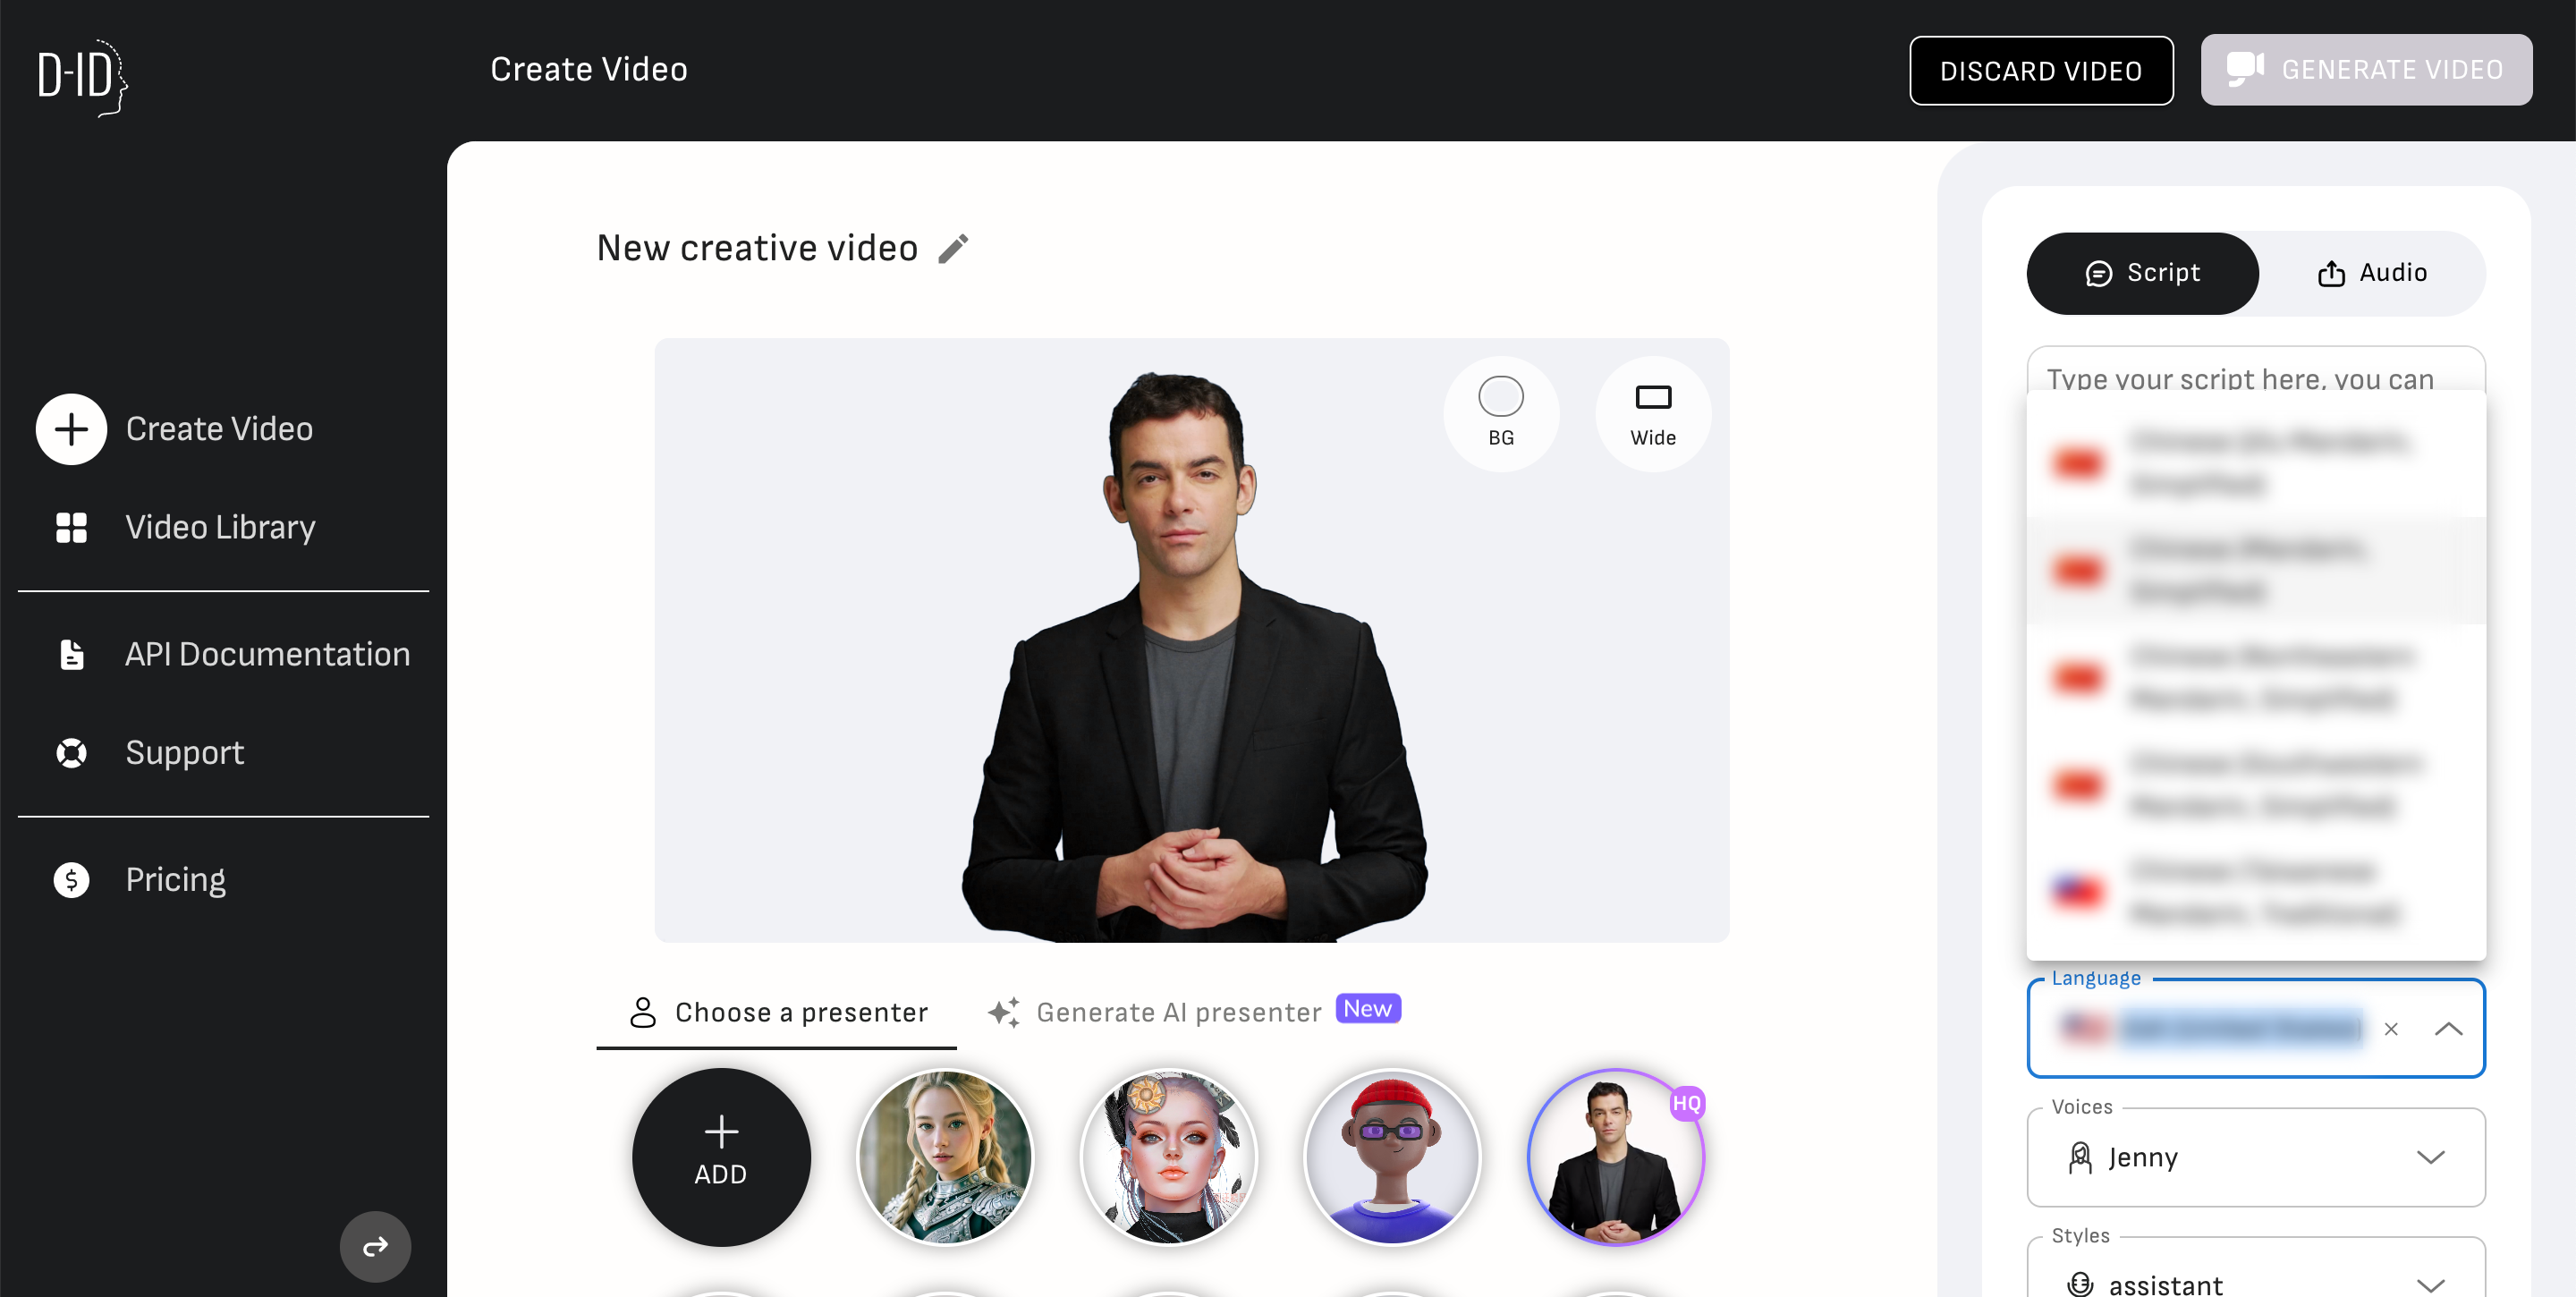This screenshot has width=2576, height=1297.
Task: Switch to Script input mode
Action: [2142, 273]
